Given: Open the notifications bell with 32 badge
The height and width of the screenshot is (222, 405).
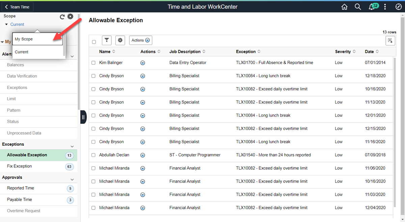Looking at the screenshot, I should tap(372, 7).
